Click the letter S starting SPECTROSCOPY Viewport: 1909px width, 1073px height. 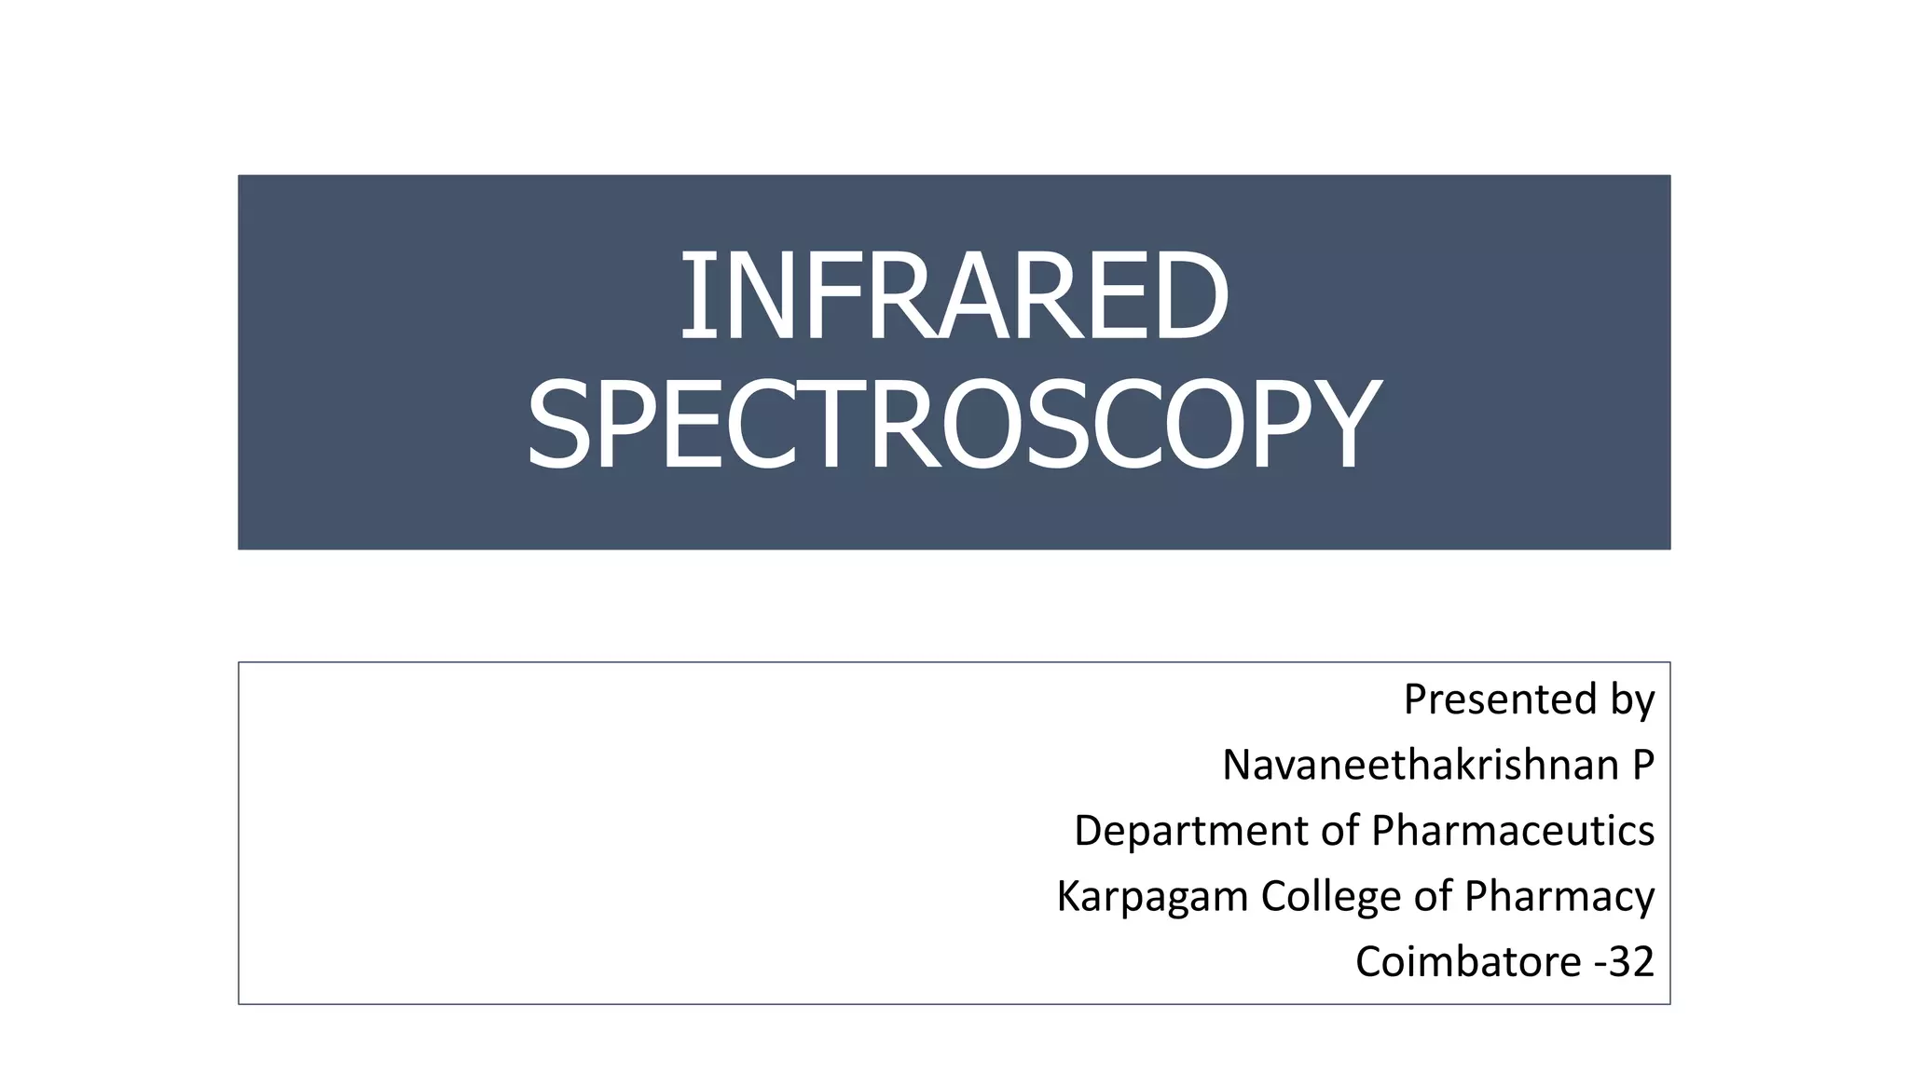(x=556, y=425)
